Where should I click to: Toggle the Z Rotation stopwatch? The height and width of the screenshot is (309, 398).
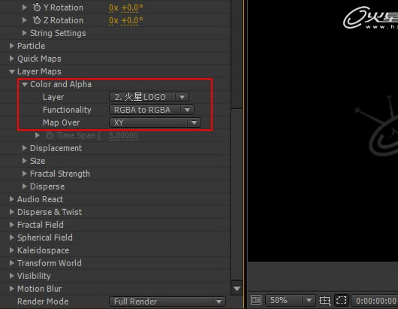pos(37,20)
